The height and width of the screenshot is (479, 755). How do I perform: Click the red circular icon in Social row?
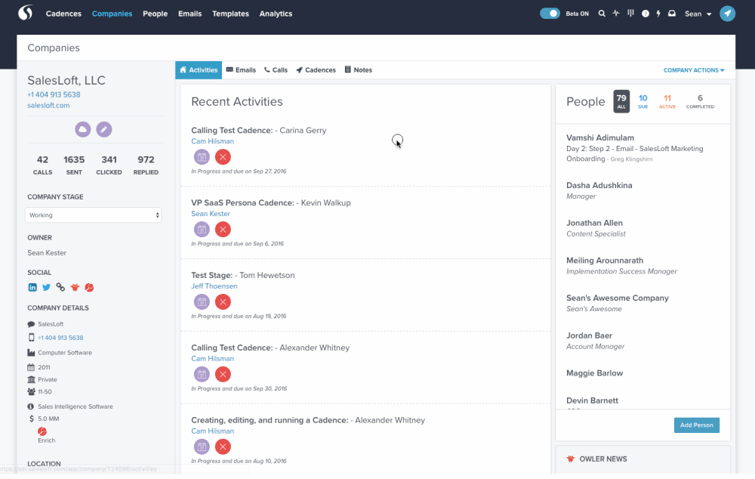[x=89, y=287]
